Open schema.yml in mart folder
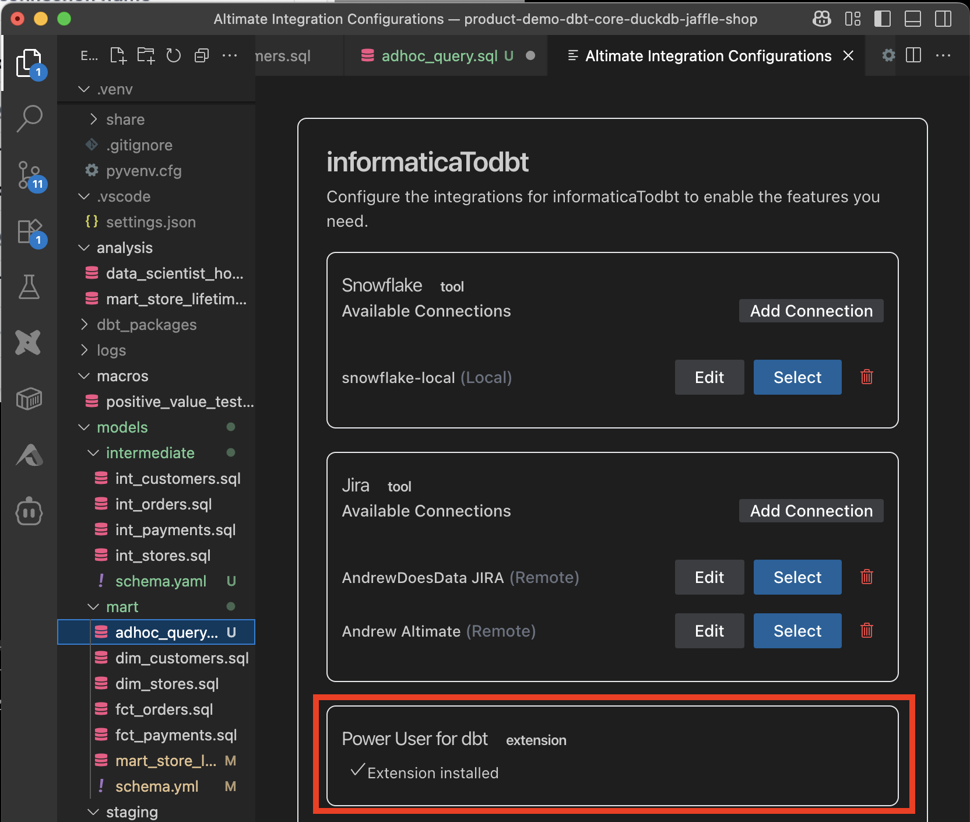 [156, 786]
